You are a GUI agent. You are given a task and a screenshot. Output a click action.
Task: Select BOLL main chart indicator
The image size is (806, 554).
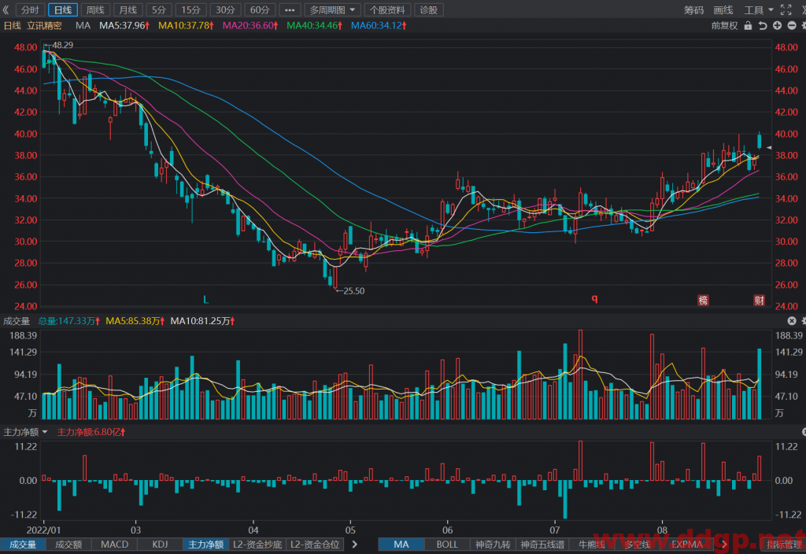(x=447, y=545)
